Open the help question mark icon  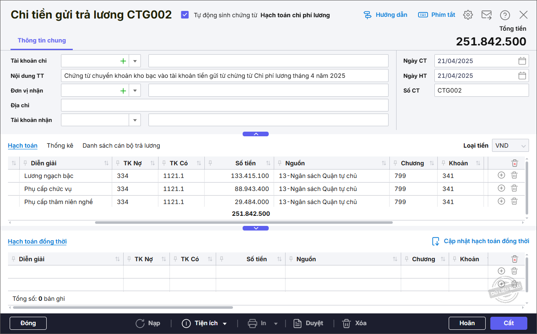(x=505, y=15)
